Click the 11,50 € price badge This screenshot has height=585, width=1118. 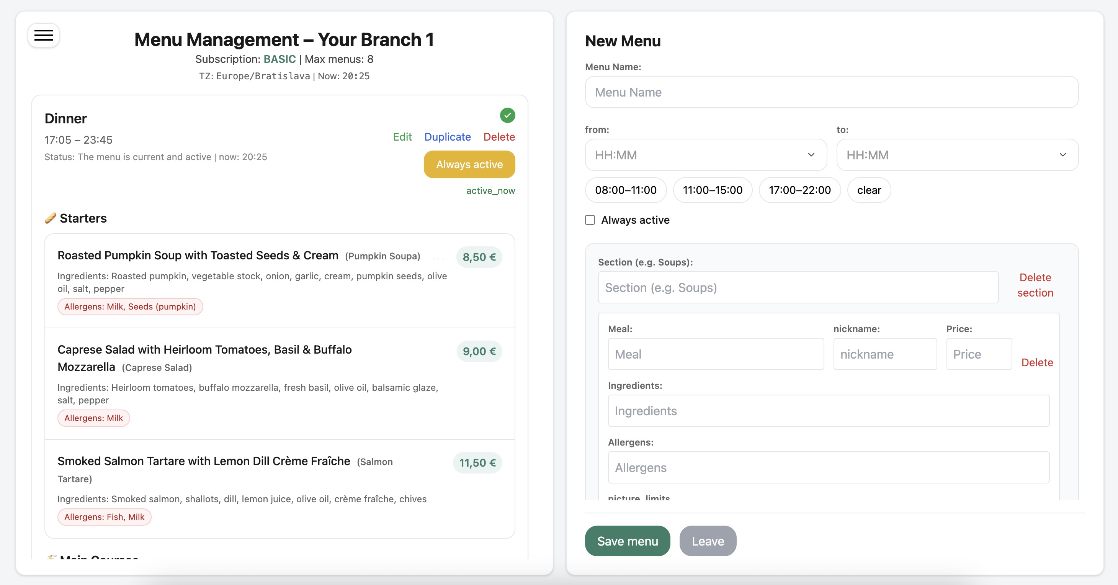[477, 462]
